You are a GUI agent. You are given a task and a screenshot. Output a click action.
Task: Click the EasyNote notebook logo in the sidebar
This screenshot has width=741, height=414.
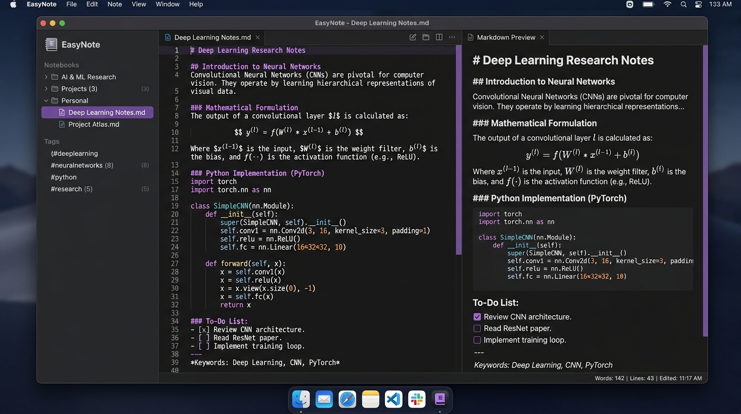coord(51,45)
